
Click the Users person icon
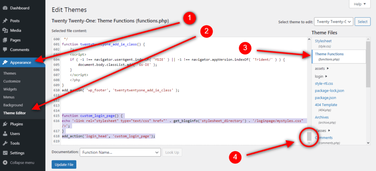click(x=5, y=134)
